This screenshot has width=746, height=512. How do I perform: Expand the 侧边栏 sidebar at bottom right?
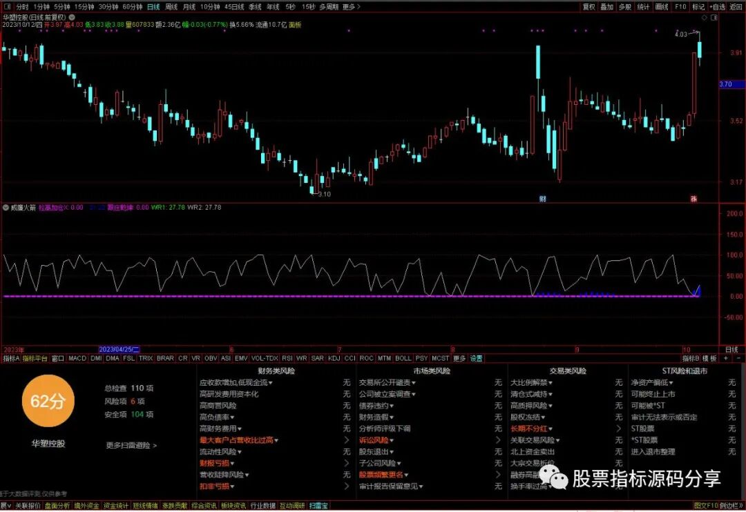click(733, 506)
